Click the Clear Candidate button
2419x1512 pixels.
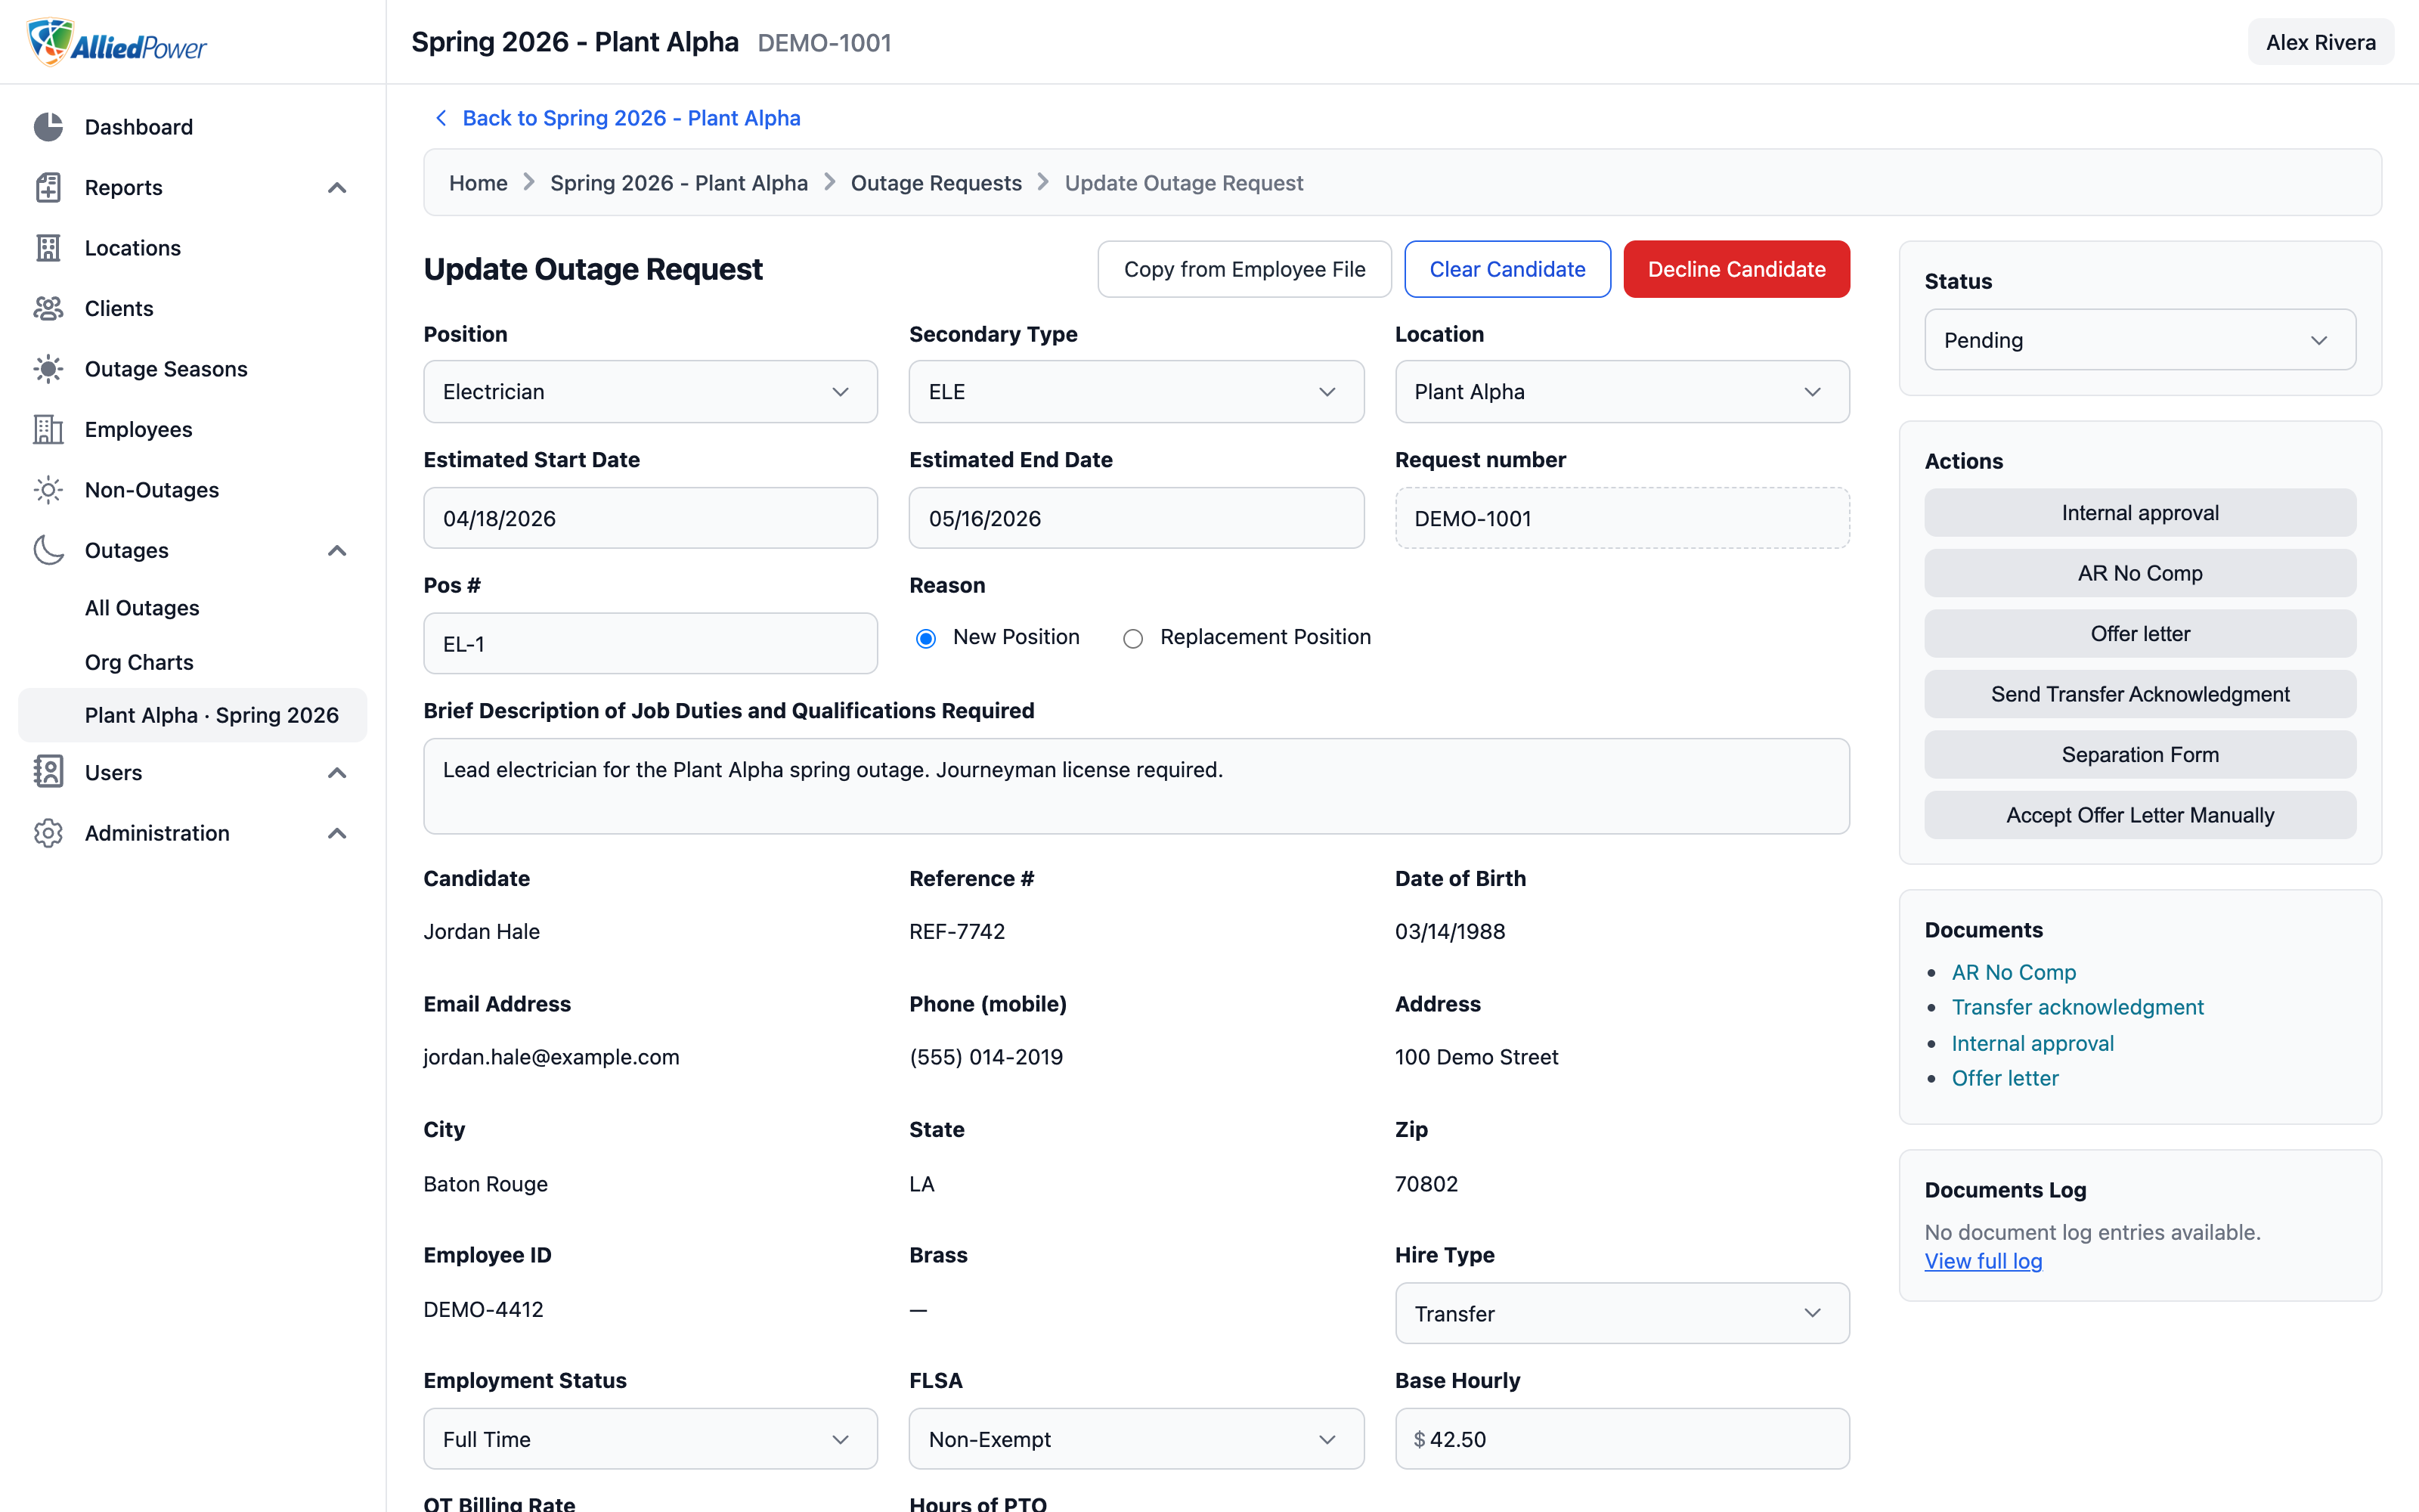coord(1507,269)
